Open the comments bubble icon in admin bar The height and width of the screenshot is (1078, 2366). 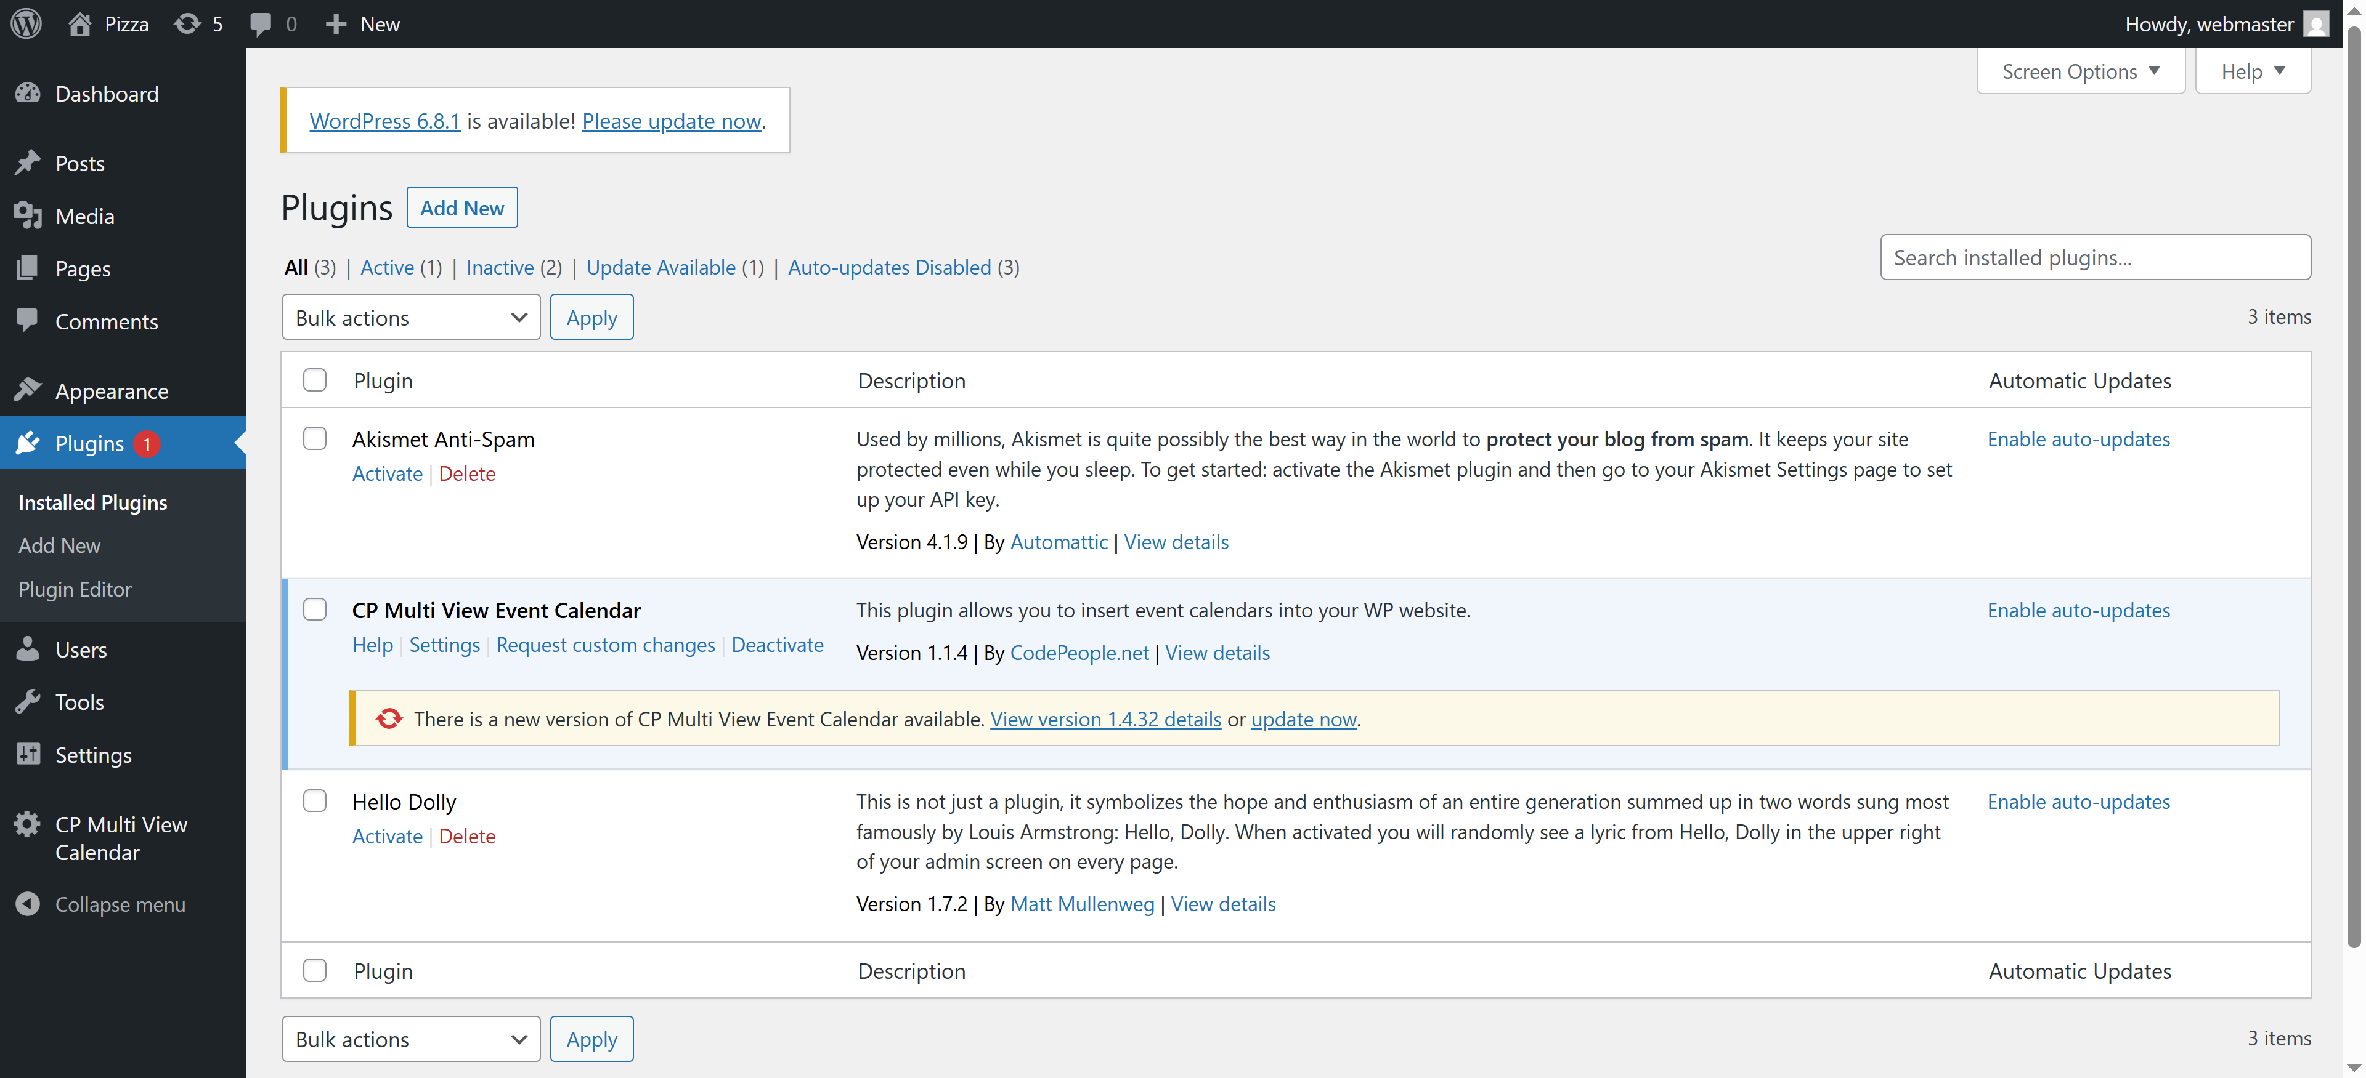click(x=261, y=25)
